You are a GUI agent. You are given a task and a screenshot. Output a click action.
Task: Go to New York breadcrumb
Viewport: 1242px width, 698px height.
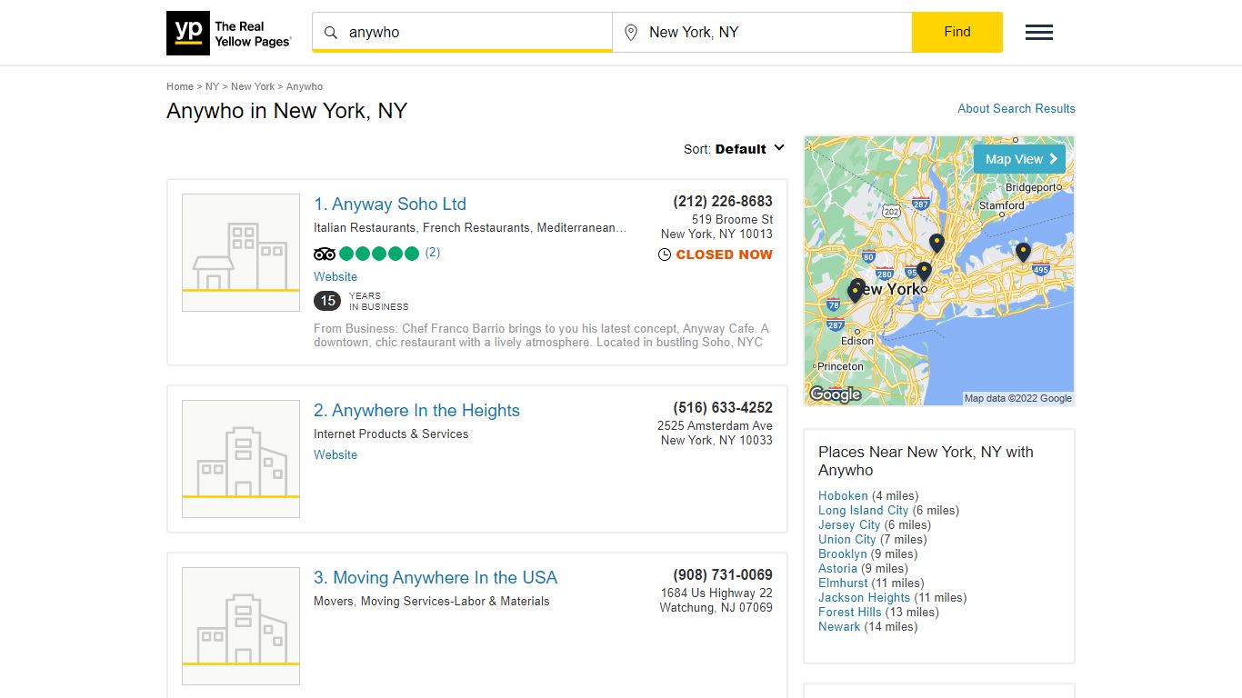point(253,86)
